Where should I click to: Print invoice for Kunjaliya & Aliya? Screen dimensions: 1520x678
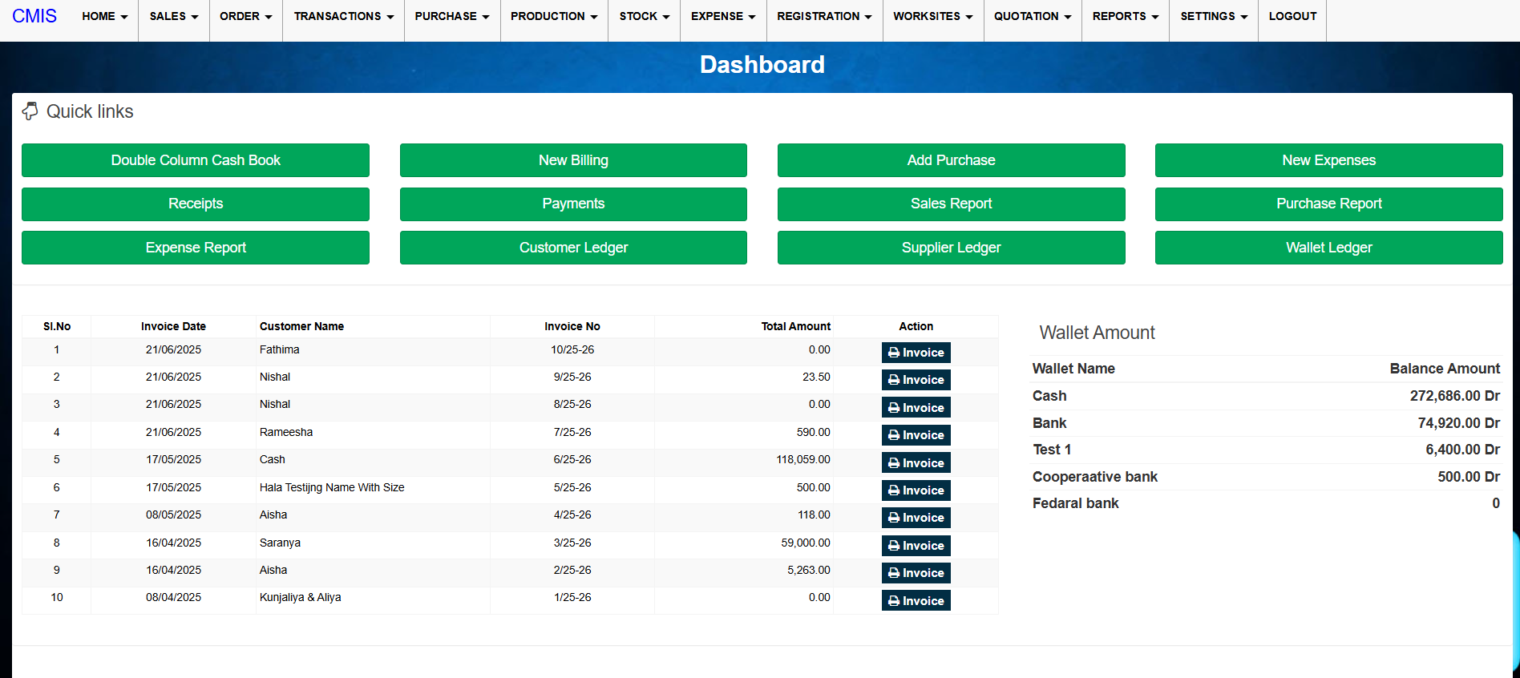(x=916, y=601)
